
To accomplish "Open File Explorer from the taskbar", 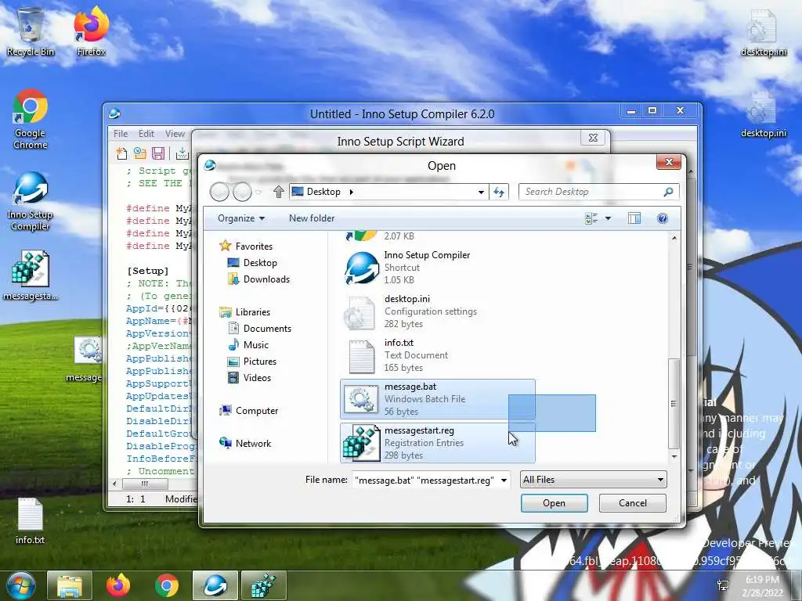I will [x=70, y=585].
